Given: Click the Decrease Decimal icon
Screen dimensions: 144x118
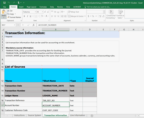Looking at the screenshot, I should pos(103,16).
